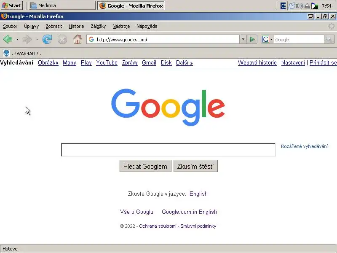Open the Historie menu
Viewport: 337px width, 253px height.
tap(76, 26)
